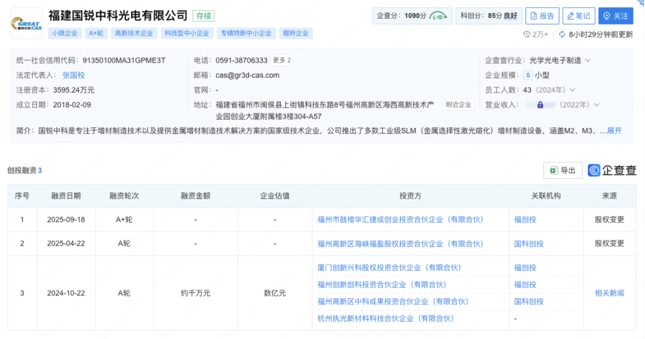
Task: Click the locked revenue icon
Action: click(x=540, y=105)
